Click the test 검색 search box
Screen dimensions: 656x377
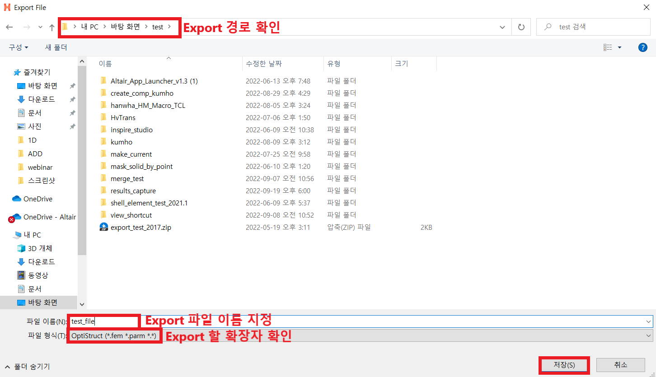click(593, 27)
